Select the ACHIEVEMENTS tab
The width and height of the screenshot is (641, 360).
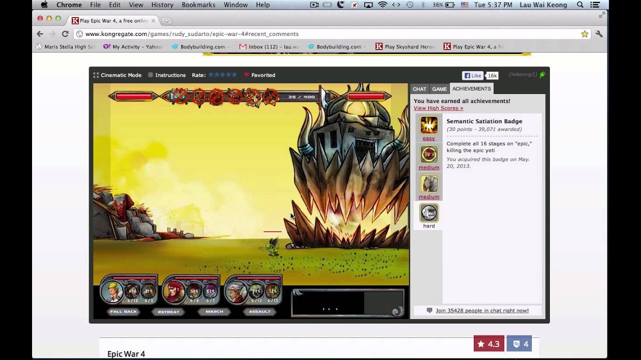pos(471,88)
